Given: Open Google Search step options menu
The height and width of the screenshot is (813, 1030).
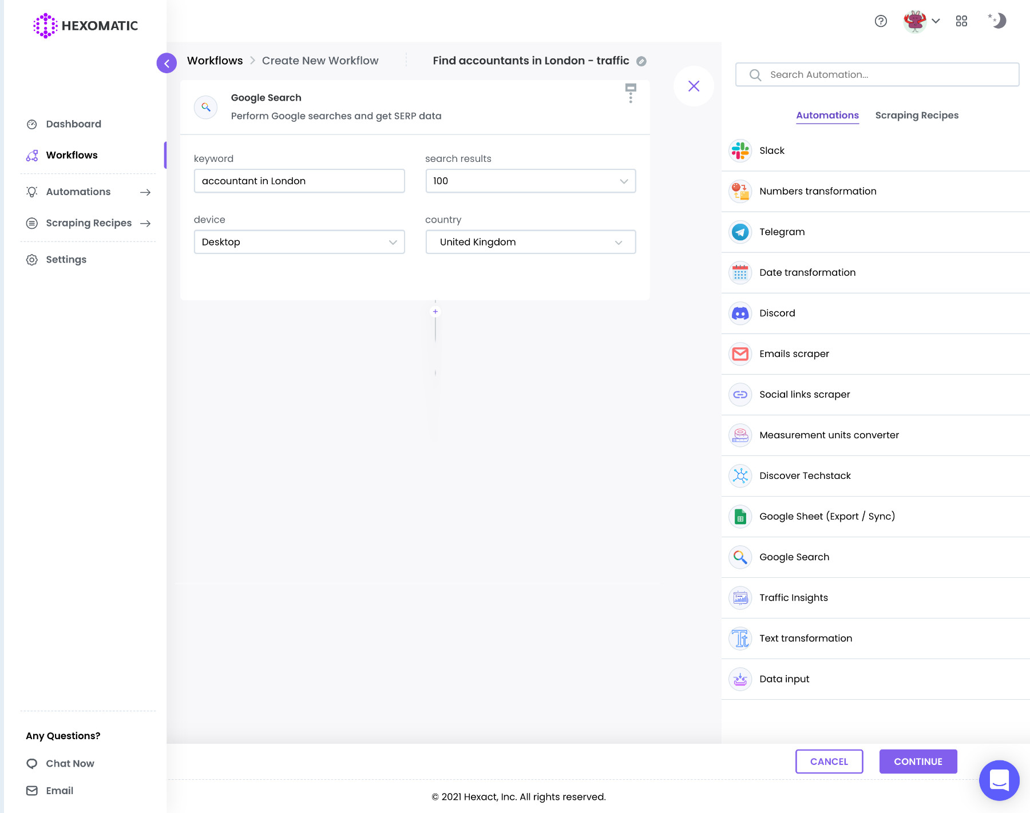Looking at the screenshot, I should (x=631, y=93).
